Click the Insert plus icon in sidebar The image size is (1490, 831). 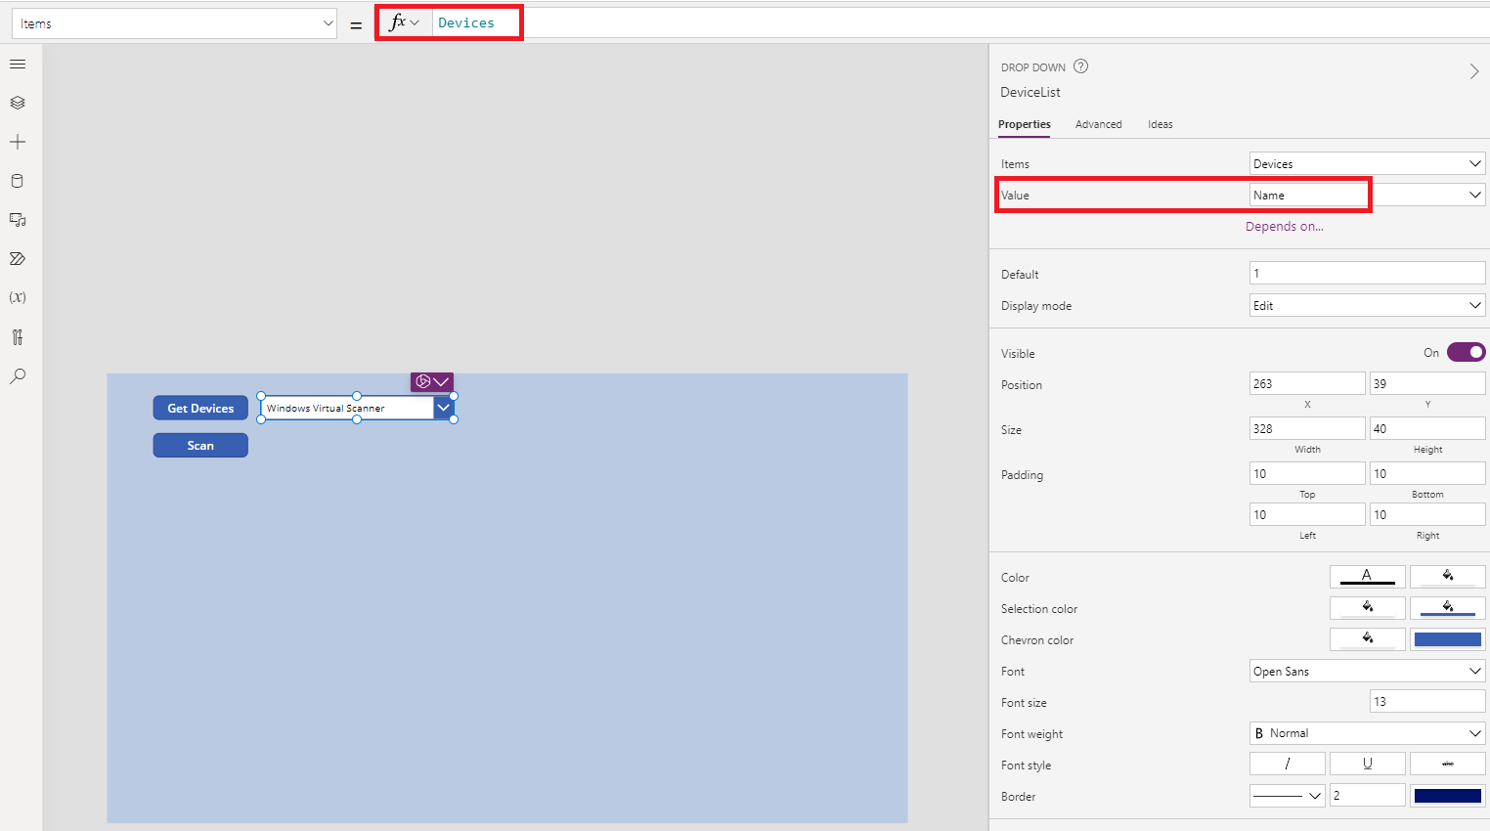(18, 142)
